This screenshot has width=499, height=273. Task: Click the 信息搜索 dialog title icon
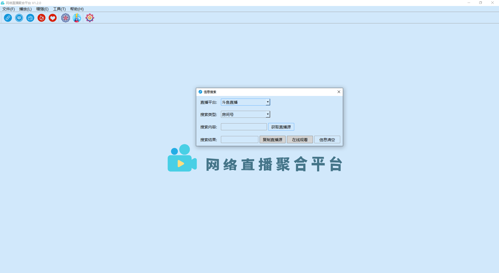[200, 92]
